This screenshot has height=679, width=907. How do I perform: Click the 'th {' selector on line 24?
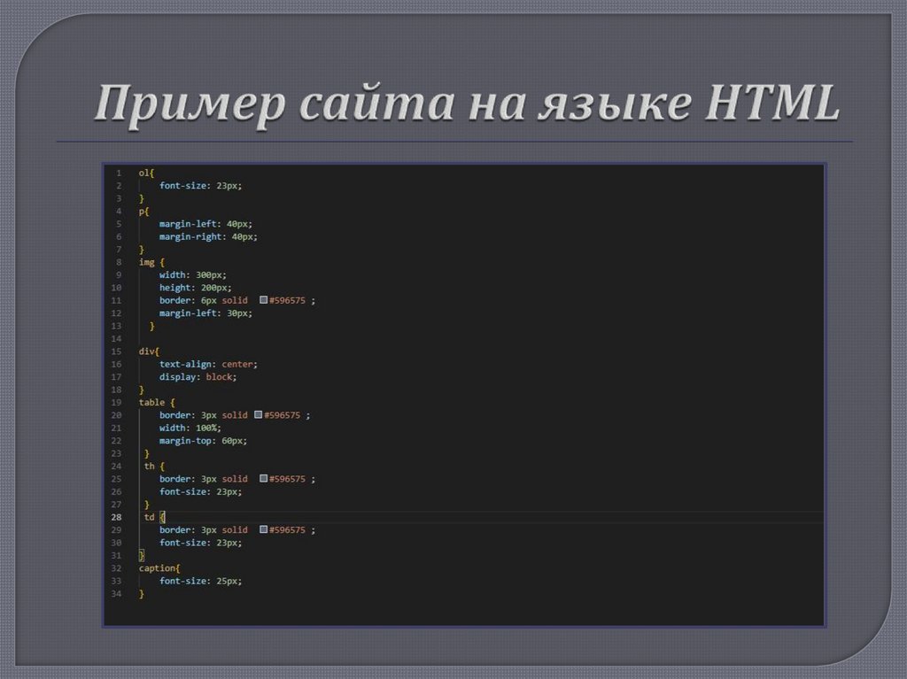click(154, 466)
